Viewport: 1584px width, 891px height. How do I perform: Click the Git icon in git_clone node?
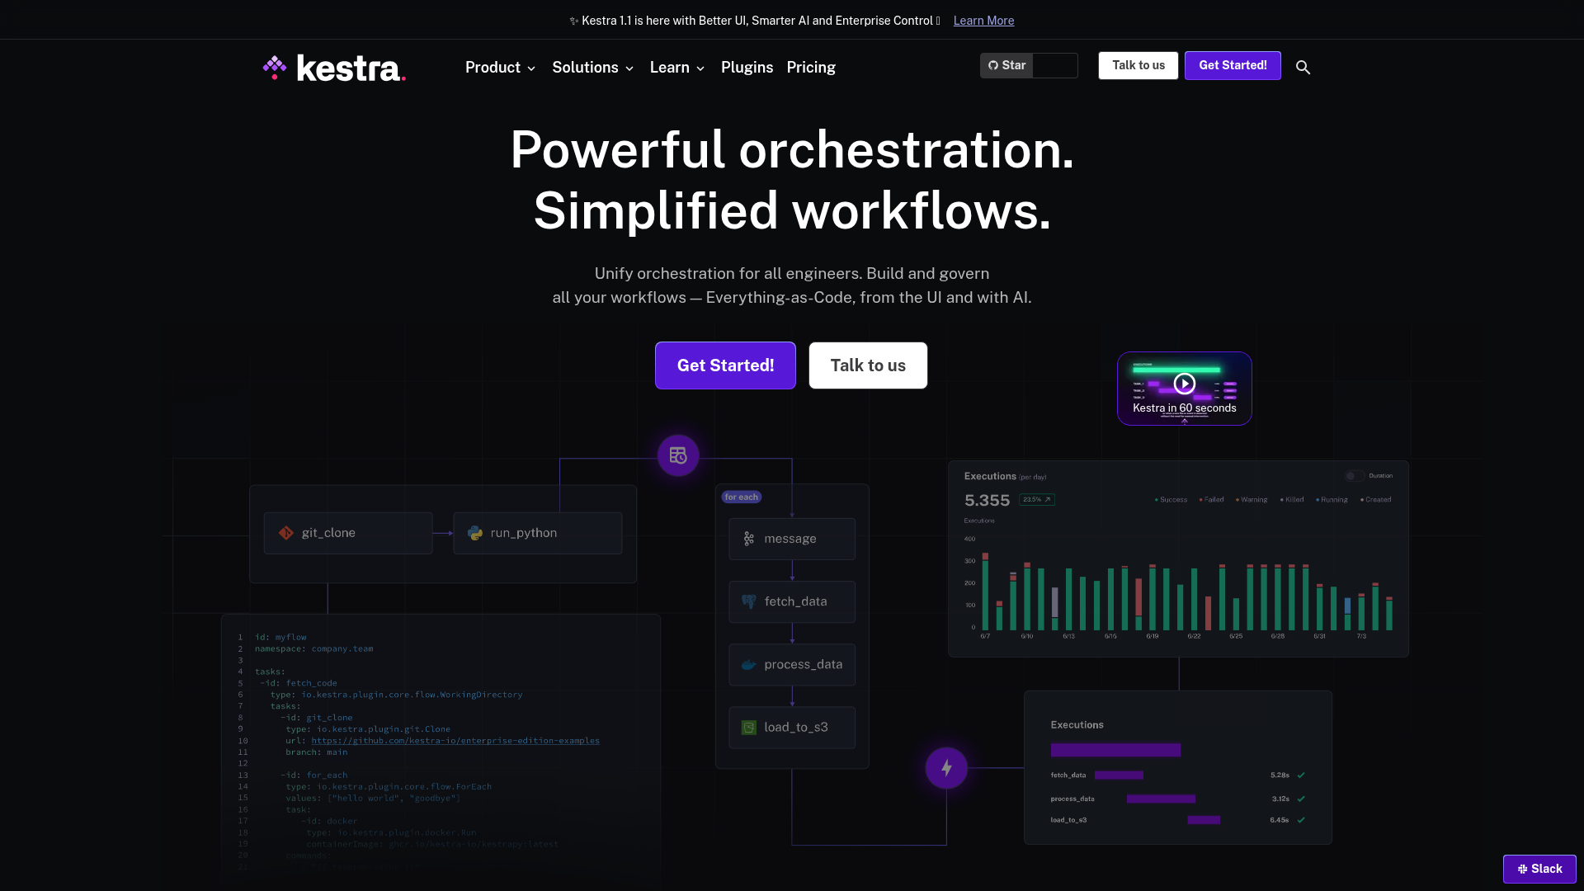pyautogui.click(x=286, y=533)
